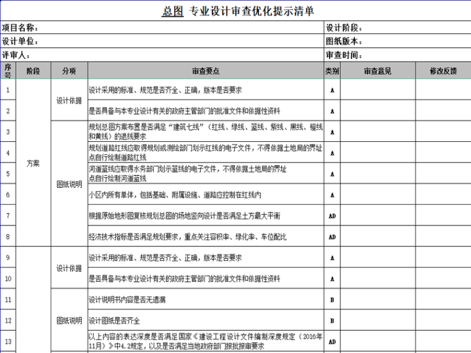Select the 阶段 column header
471x353 pixels.
(33, 71)
